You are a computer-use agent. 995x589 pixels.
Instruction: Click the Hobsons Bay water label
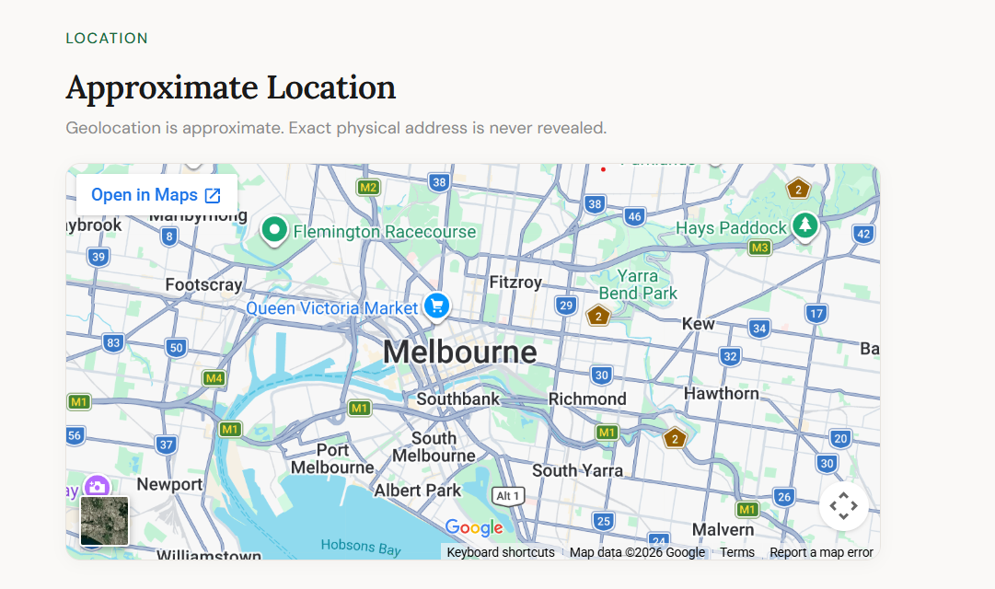[361, 547]
